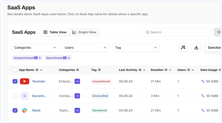Click the '3 Min' duration cell
Viewport: 222px width, 123px height.
click(x=155, y=96)
